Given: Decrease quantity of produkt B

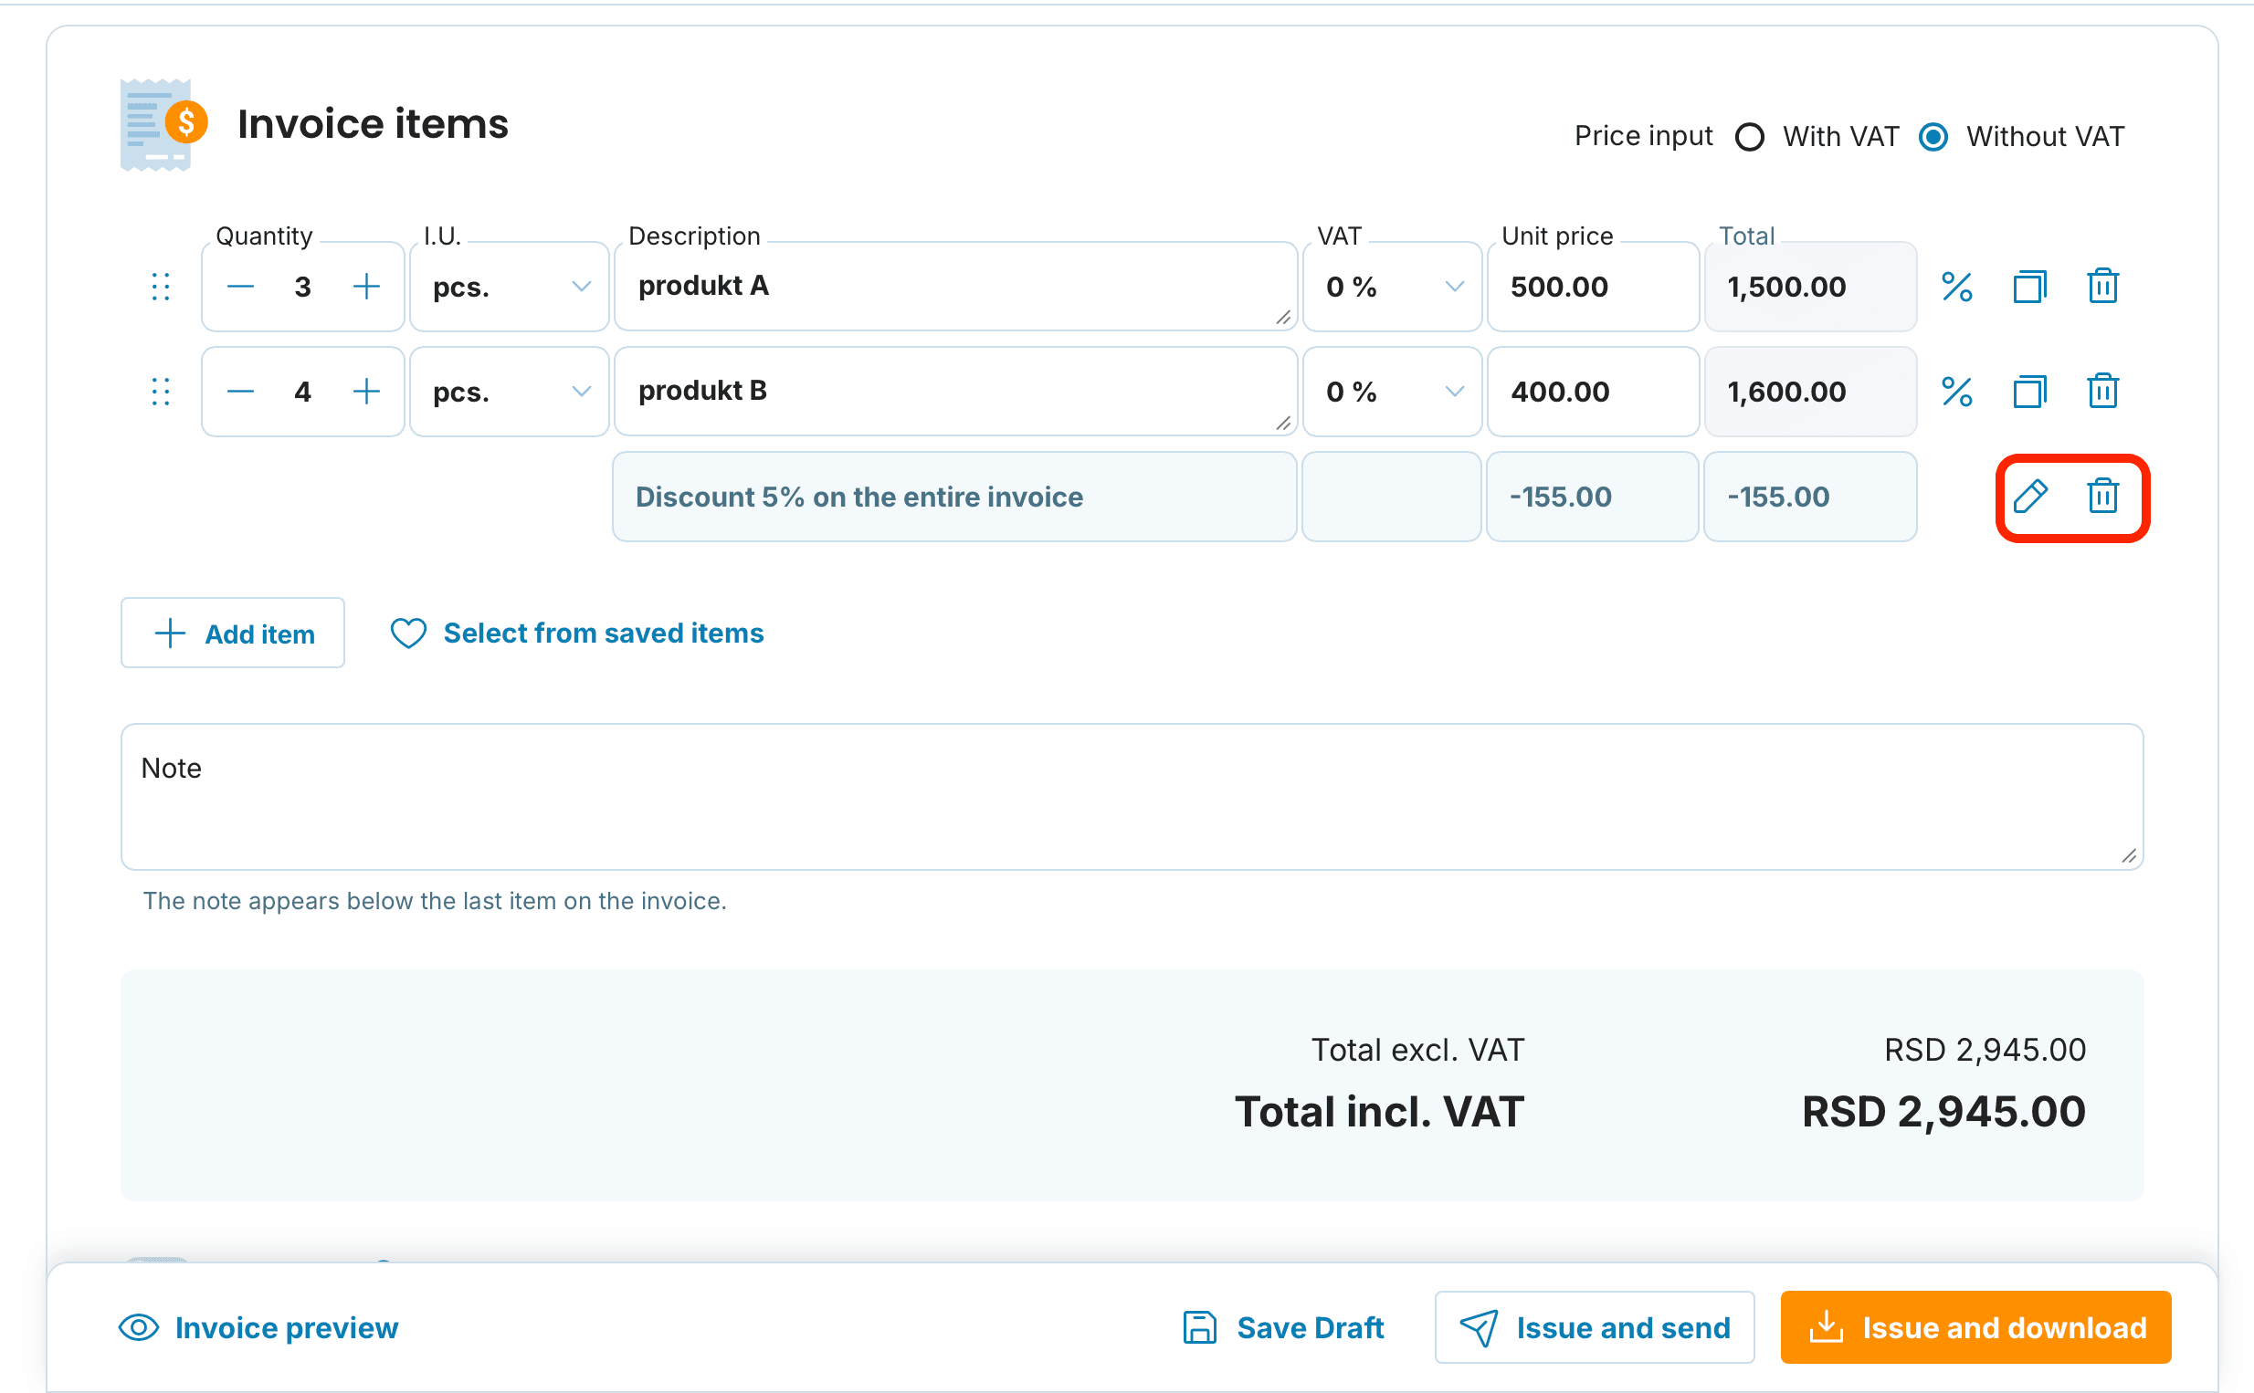Looking at the screenshot, I should (240, 392).
